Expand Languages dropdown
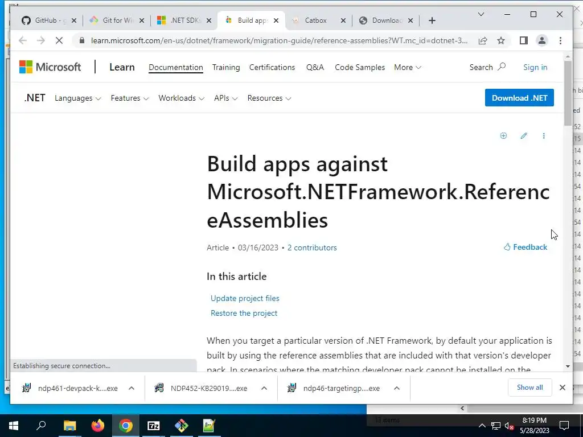Screen dimensions: 583x437 pos(77,98)
